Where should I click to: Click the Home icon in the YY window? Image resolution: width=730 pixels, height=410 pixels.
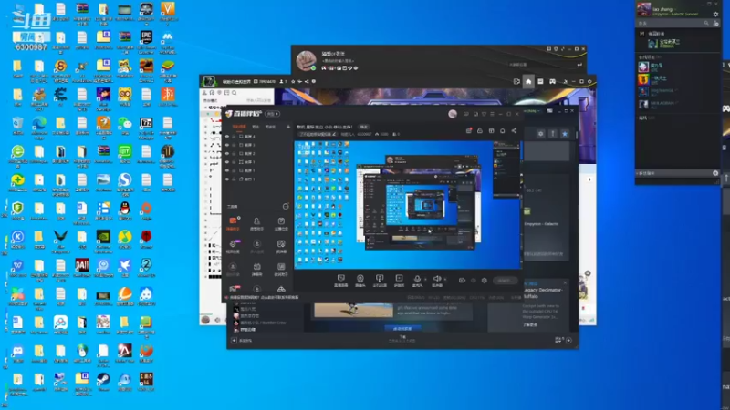[528, 81]
